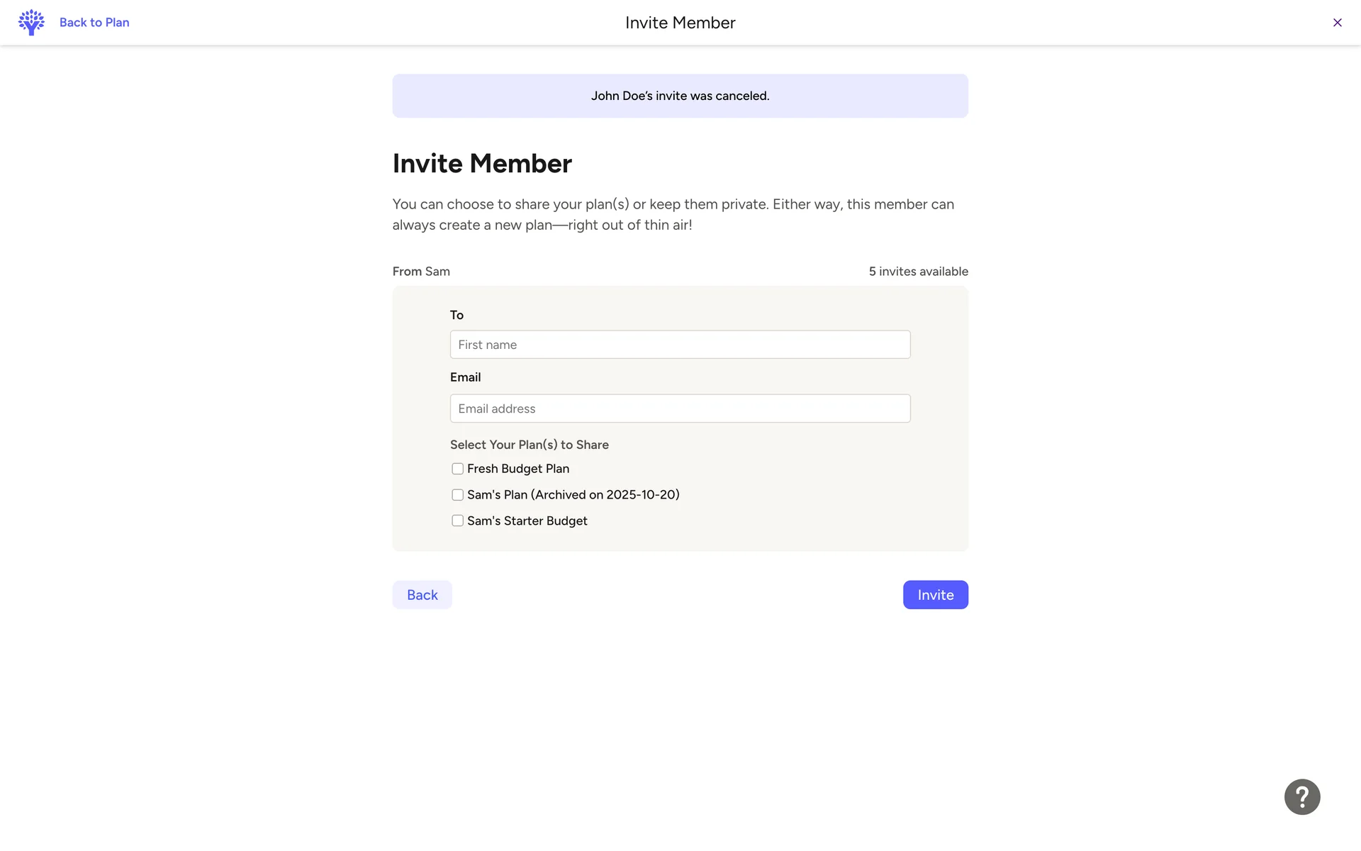Image resolution: width=1361 pixels, height=851 pixels.
Task: Click the Sam's Plan archived label text
Action: [x=573, y=495]
